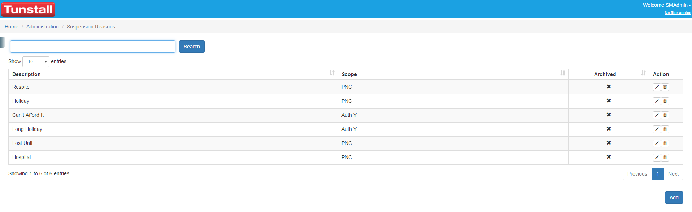Delete the Long Holiday row
Viewport: 692px width, 212px height.
(x=665, y=129)
